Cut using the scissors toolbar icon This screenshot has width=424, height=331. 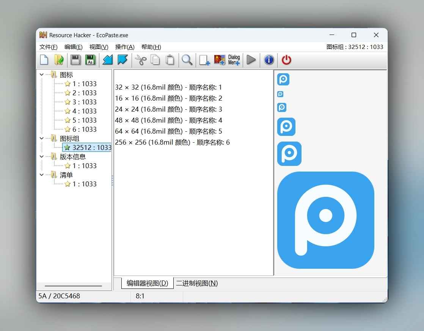(x=140, y=60)
